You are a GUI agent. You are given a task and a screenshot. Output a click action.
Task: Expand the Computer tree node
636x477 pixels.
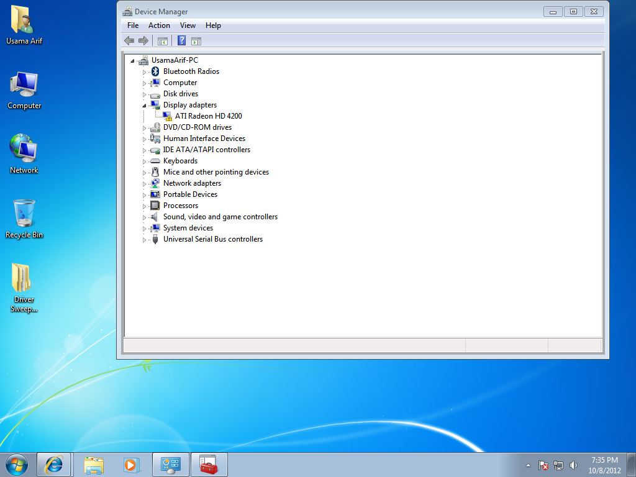144,83
